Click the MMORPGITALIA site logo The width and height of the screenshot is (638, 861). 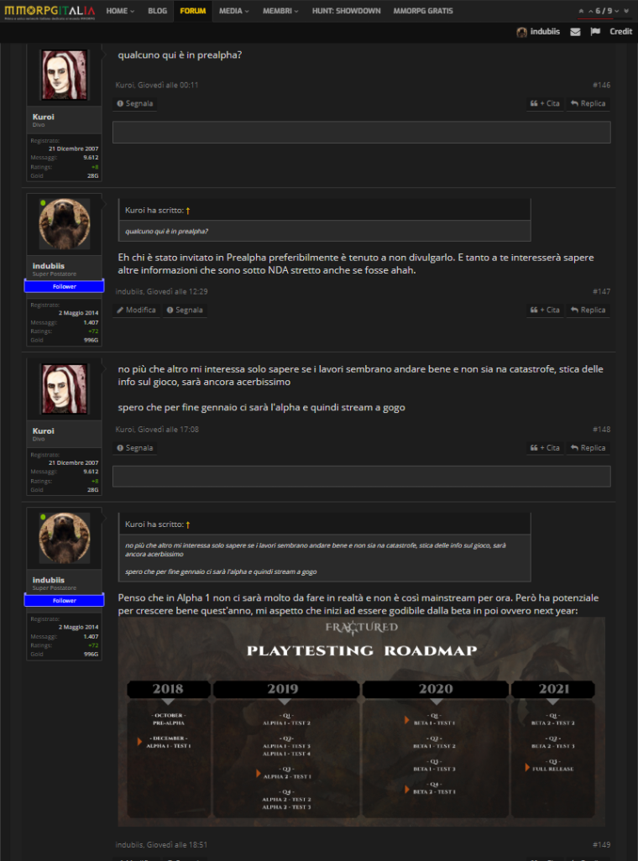pyautogui.click(x=50, y=12)
